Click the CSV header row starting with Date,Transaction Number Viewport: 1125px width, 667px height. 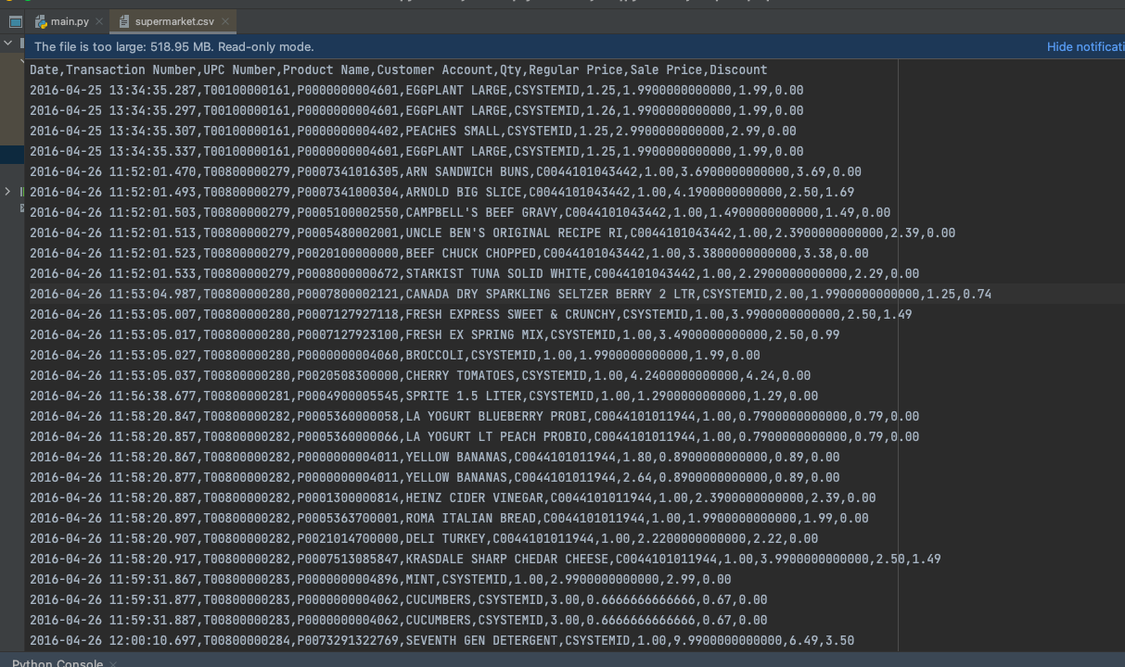pyautogui.click(x=397, y=69)
